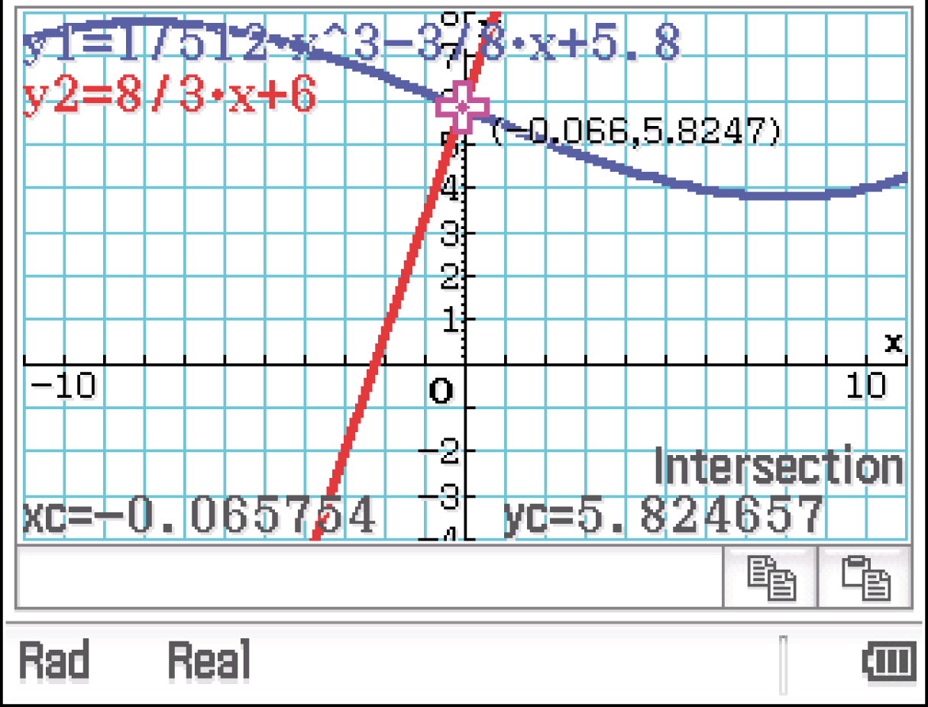
Task: Tap the battery status icon
Action: (x=890, y=660)
